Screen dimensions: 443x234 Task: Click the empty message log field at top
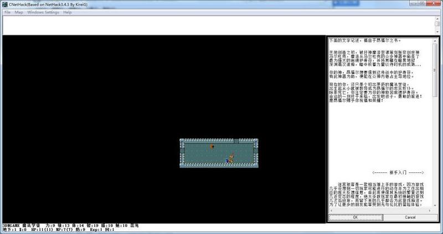[x=219, y=25]
